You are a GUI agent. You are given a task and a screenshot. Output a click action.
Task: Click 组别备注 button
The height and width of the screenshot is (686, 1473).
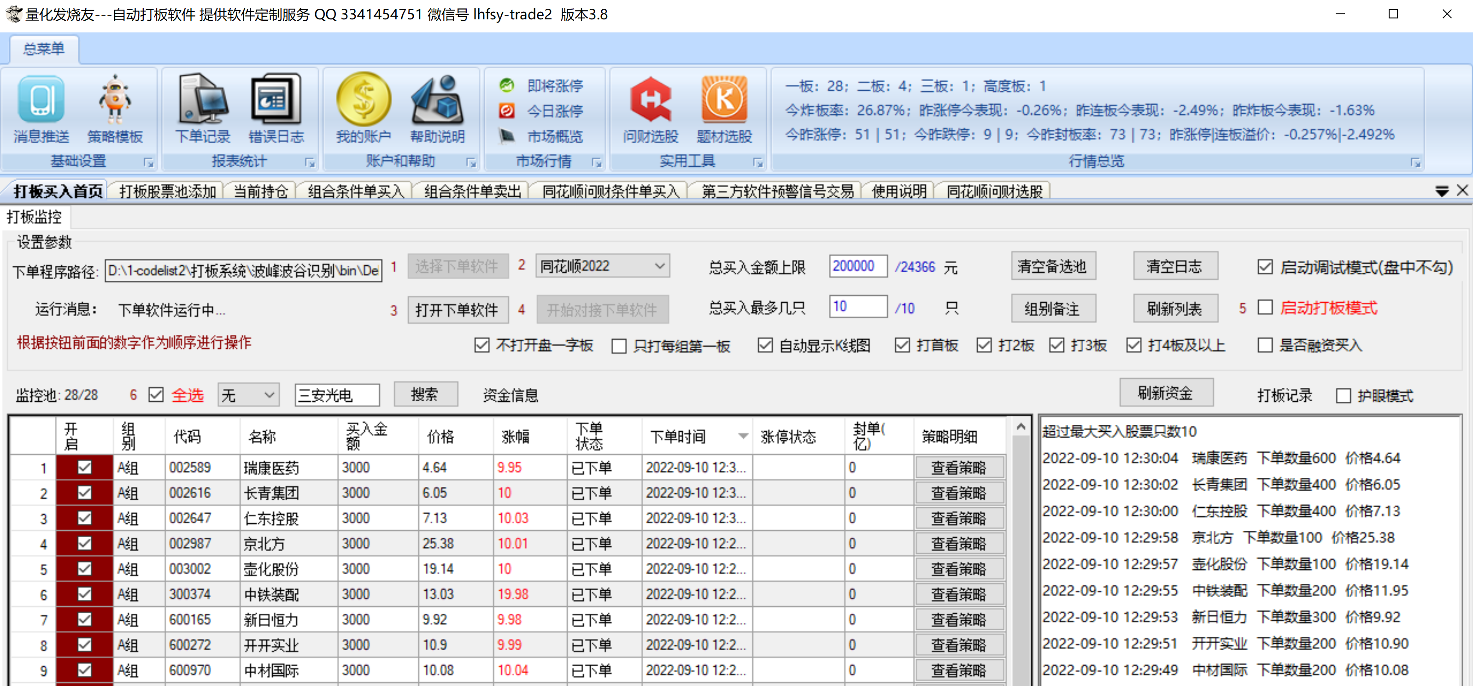point(1053,309)
